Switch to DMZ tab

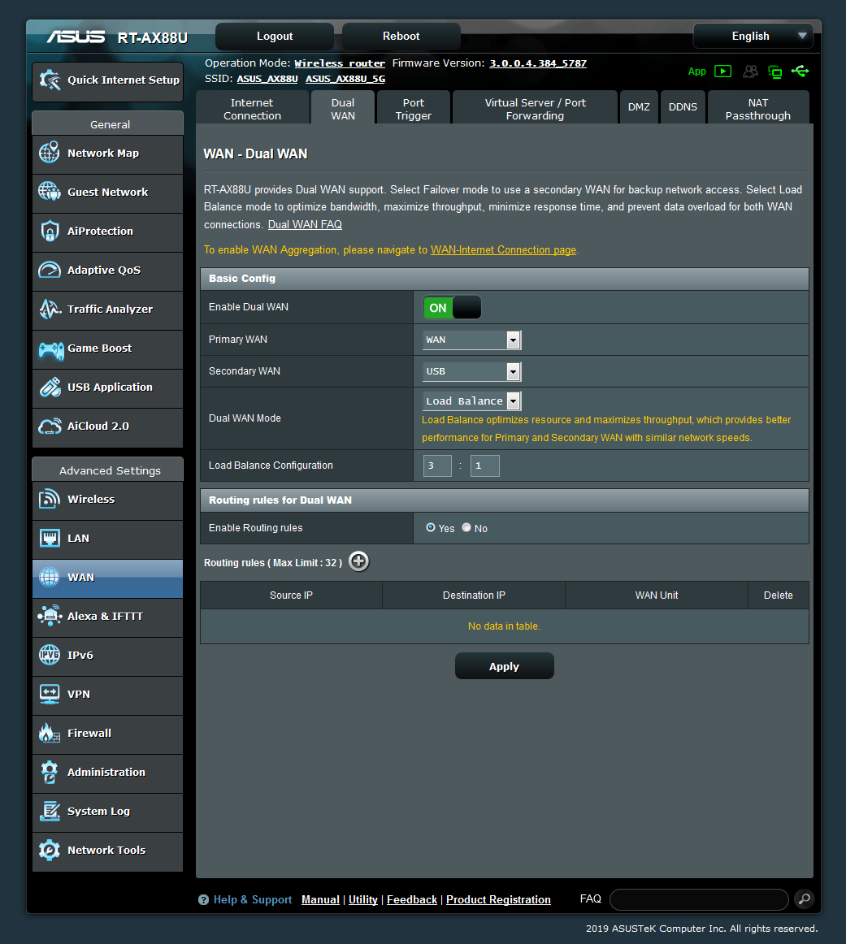tap(639, 107)
